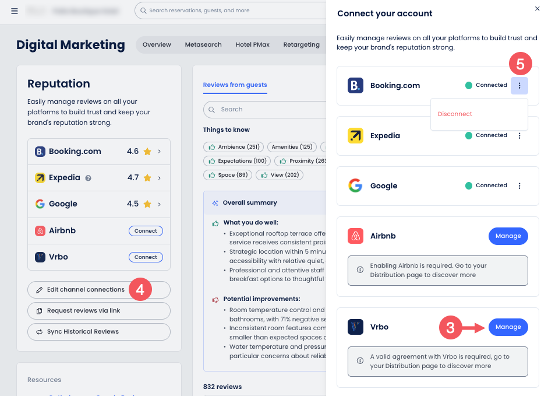
Task: Close the Connect your account panel
Action: [537, 9]
